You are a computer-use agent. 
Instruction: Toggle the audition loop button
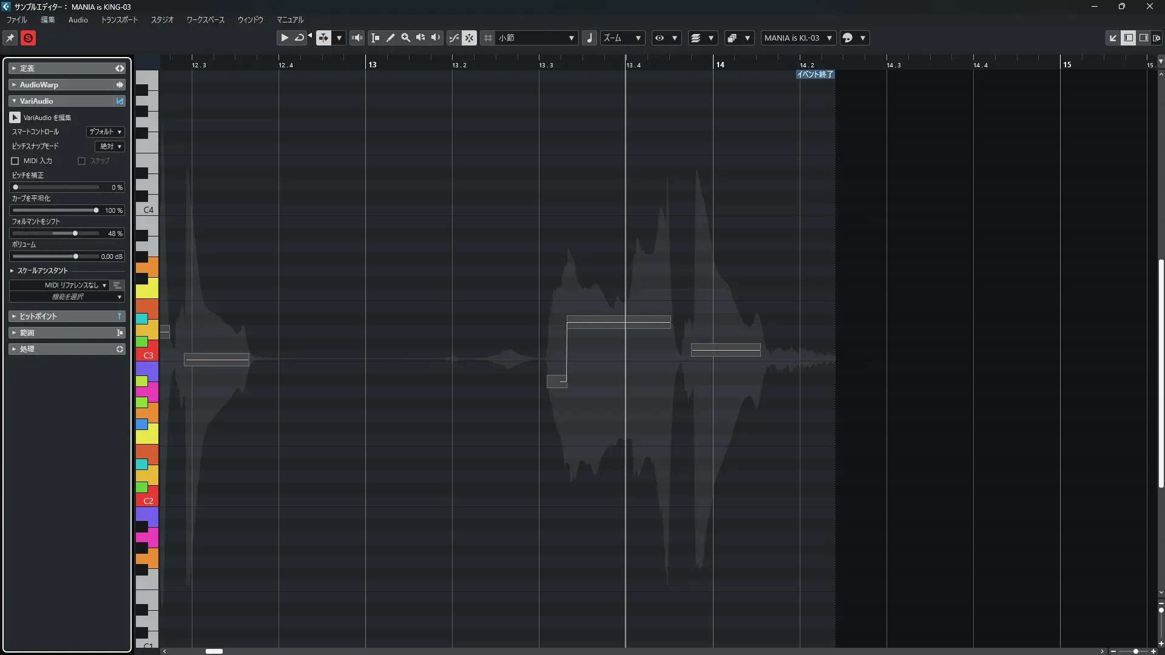(299, 38)
